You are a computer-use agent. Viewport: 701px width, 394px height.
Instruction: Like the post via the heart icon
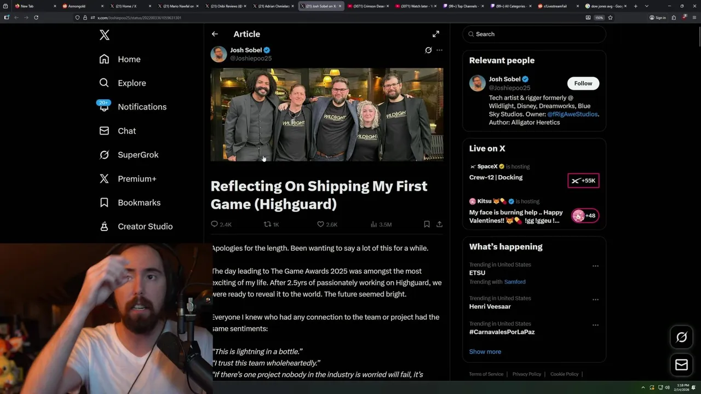click(x=321, y=224)
